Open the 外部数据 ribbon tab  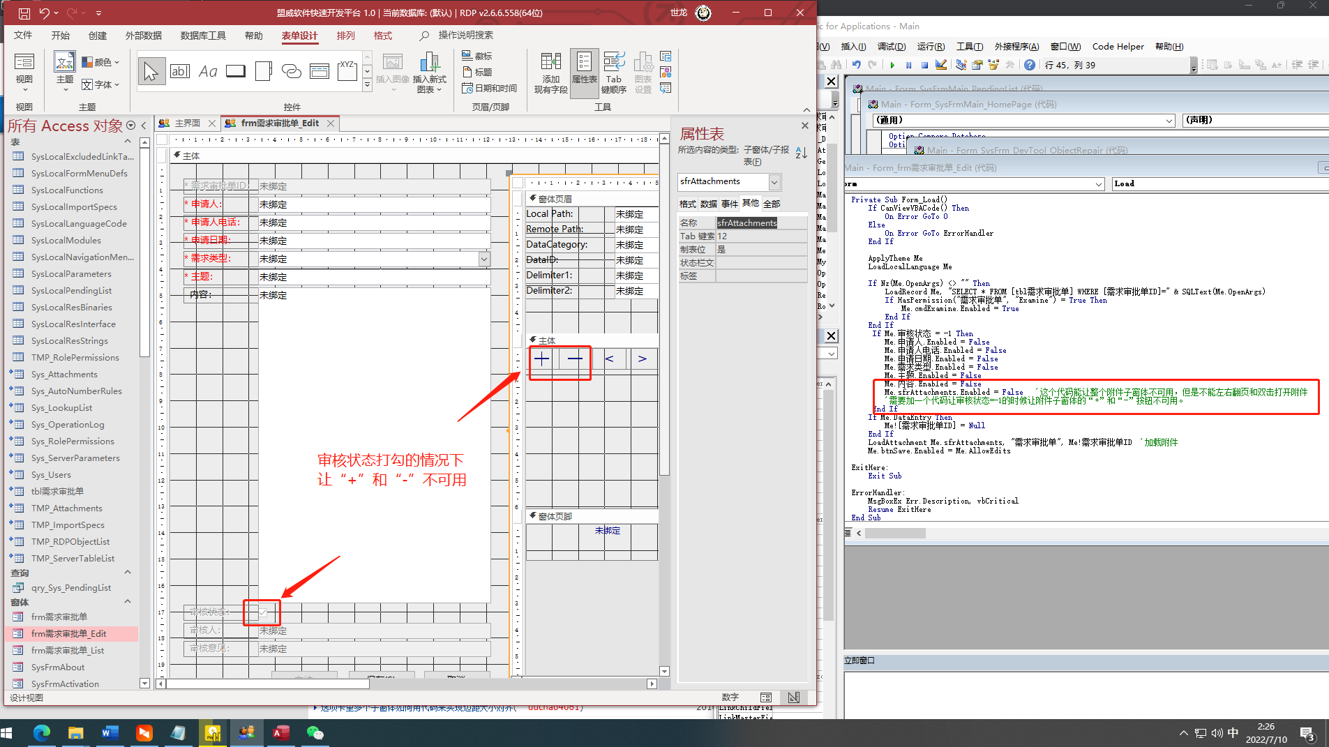pyautogui.click(x=144, y=36)
